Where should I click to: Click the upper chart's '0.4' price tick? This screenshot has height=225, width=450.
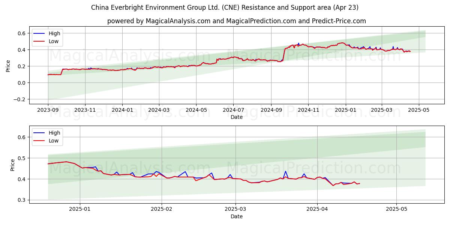pos(21,50)
